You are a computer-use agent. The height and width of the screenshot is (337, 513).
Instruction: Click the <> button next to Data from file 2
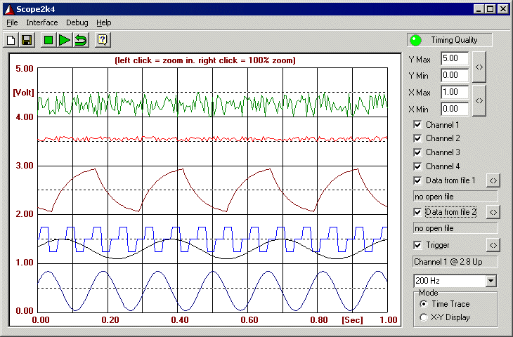[x=493, y=212]
